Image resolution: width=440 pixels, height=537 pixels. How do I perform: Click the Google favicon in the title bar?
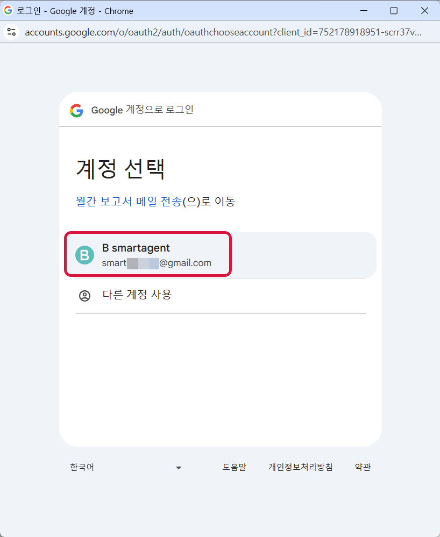point(8,10)
